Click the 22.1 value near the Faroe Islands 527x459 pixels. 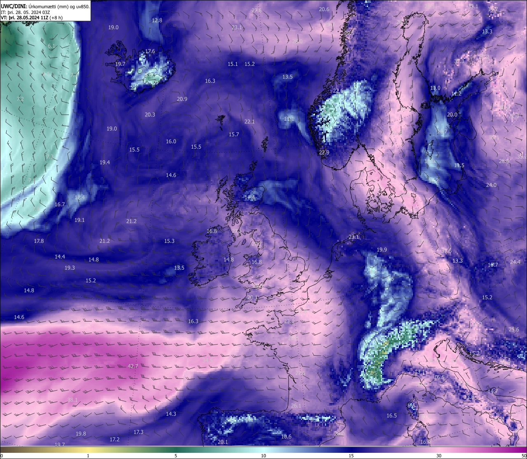pyautogui.click(x=250, y=121)
